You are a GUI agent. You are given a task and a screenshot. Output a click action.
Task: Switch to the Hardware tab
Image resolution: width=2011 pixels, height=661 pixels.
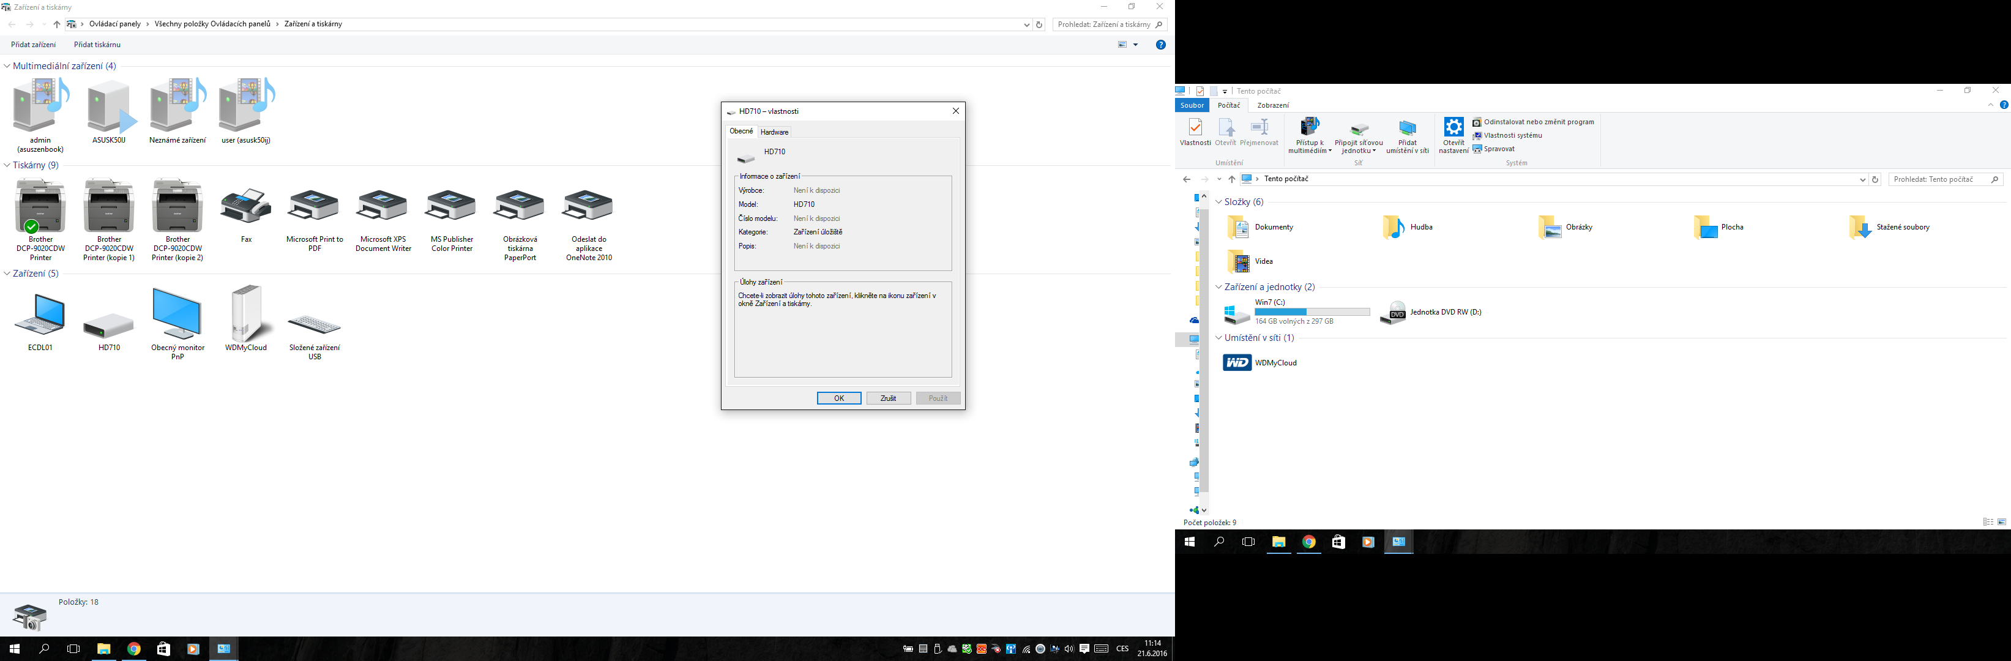[774, 132]
